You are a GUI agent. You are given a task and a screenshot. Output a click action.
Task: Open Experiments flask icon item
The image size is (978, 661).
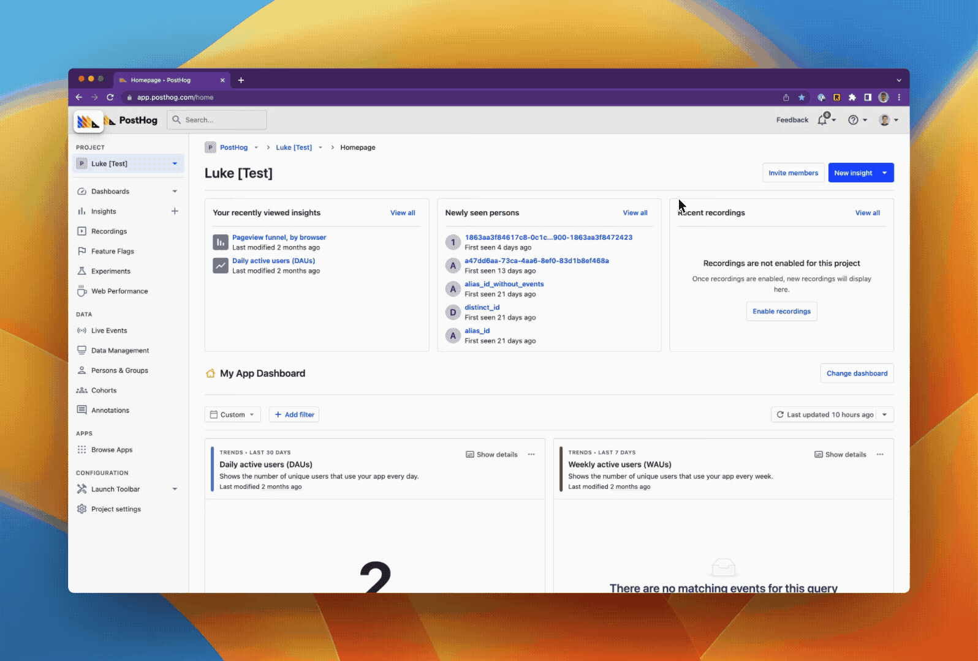pos(110,271)
